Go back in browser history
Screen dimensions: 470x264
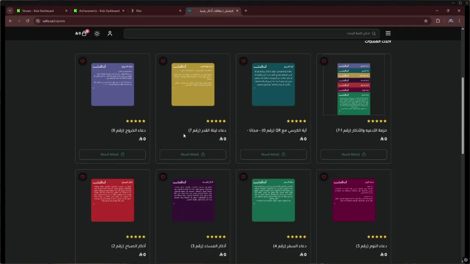click(10, 21)
